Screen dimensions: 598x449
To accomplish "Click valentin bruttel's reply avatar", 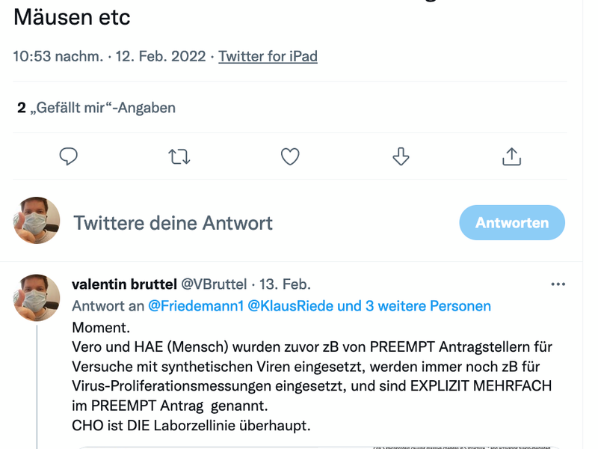I will pyautogui.click(x=37, y=297).
